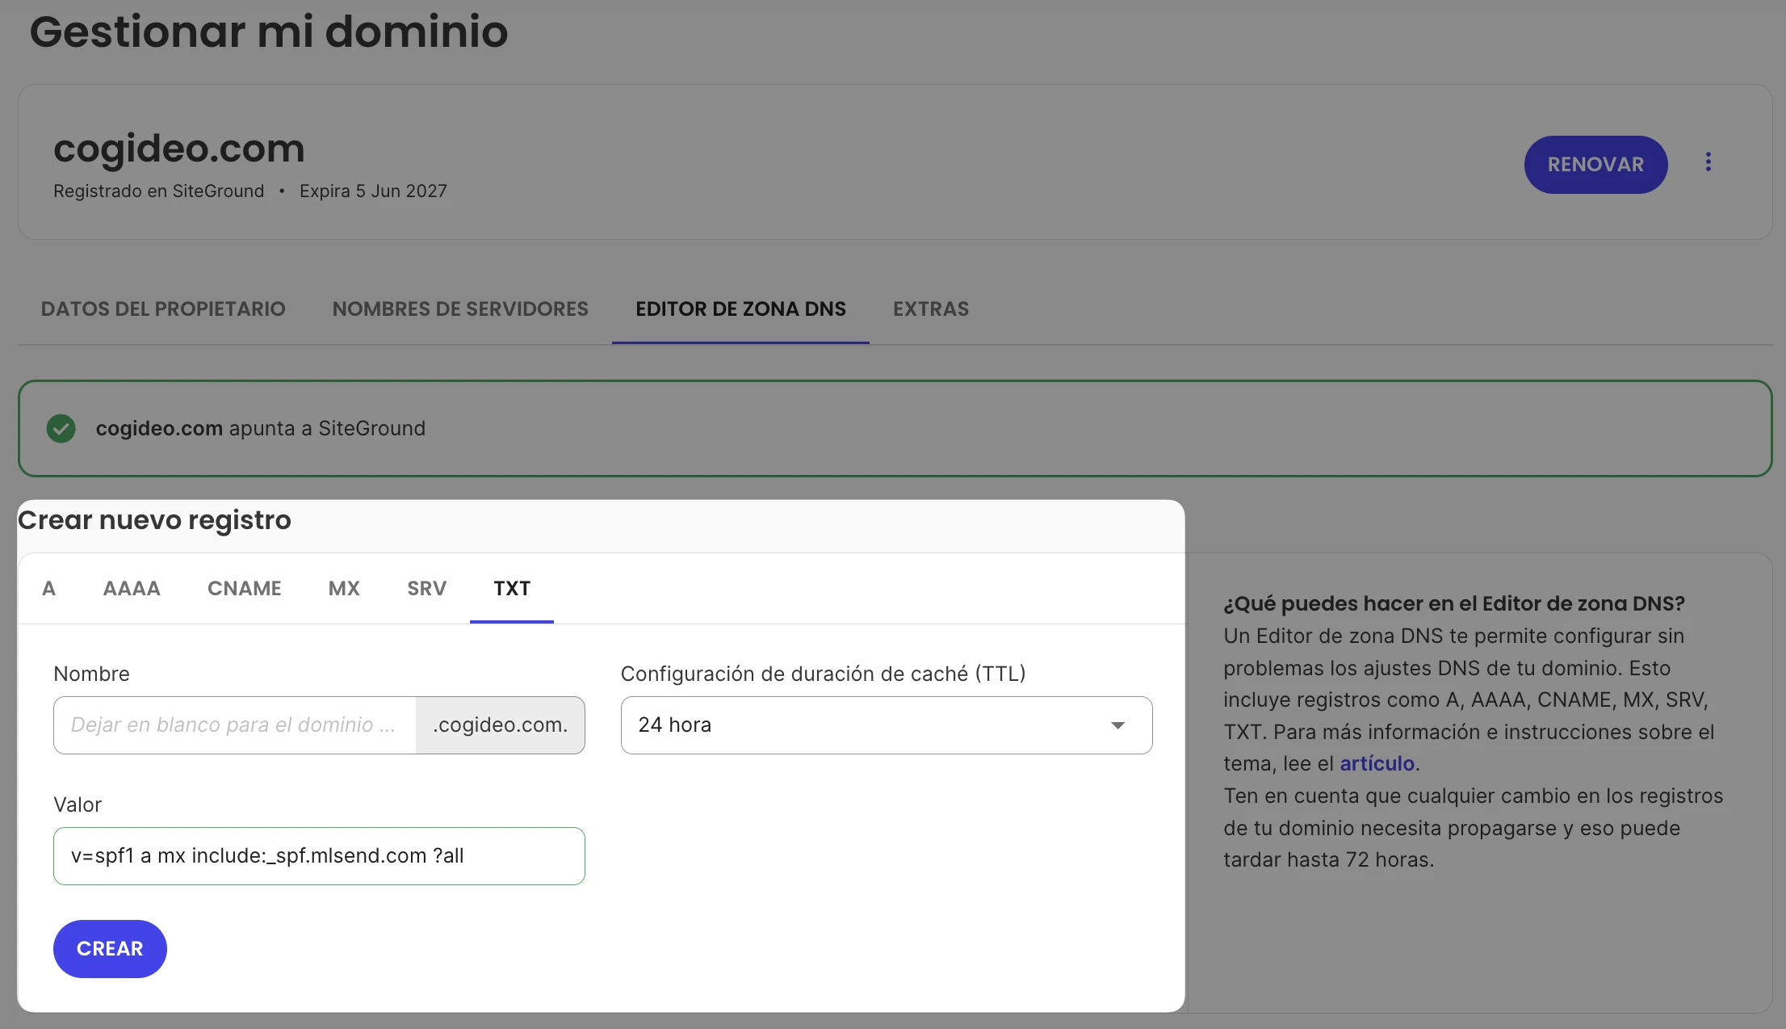Click the 'Valor' field label

(78, 805)
